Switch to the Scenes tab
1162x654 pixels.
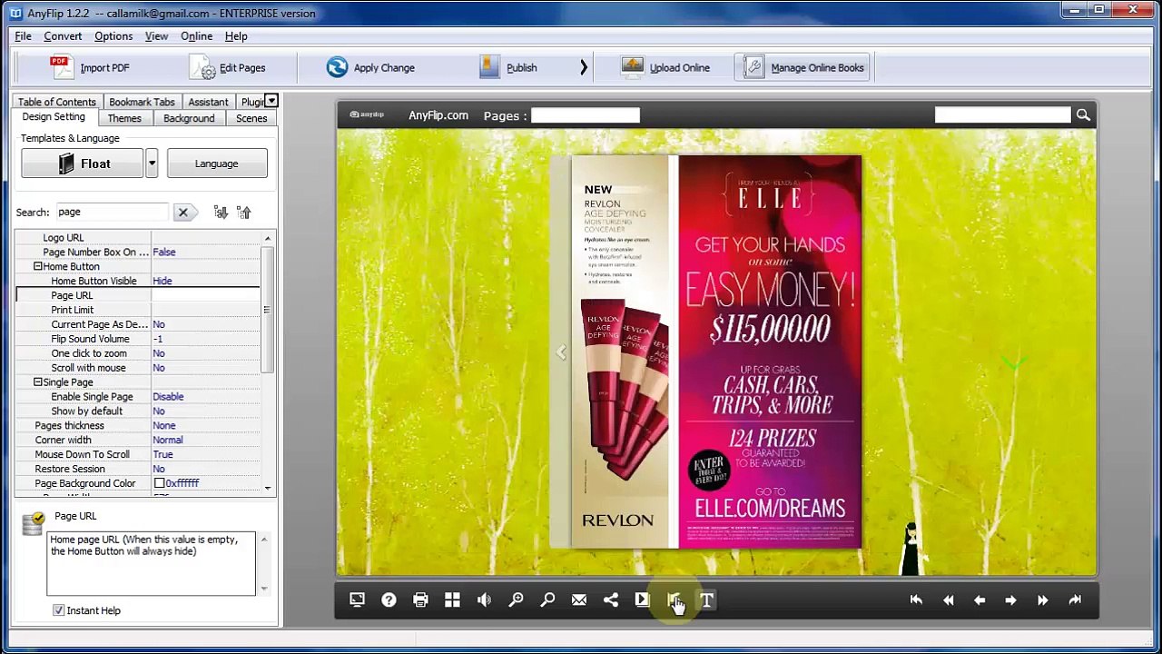pos(251,118)
